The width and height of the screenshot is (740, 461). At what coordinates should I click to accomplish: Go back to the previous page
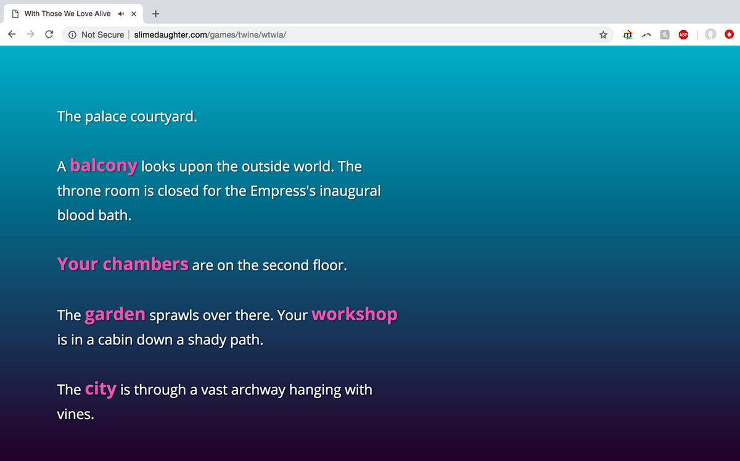point(12,35)
